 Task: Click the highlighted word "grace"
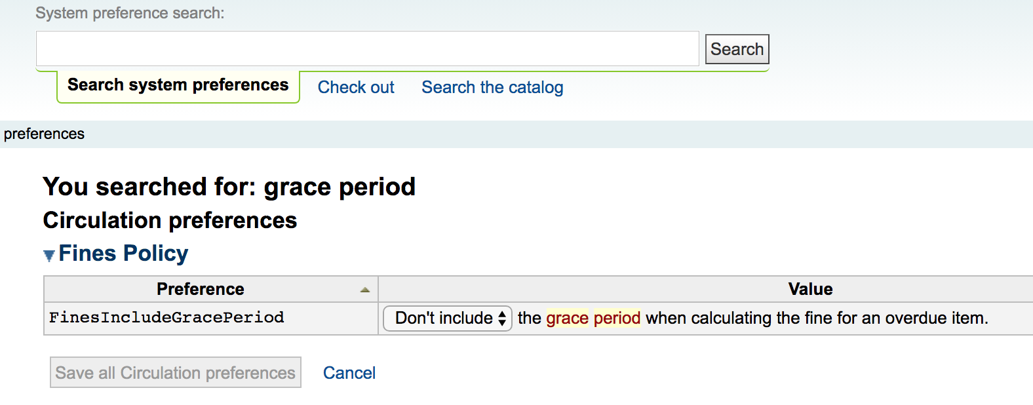pyautogui.click(x=567, y=318)
